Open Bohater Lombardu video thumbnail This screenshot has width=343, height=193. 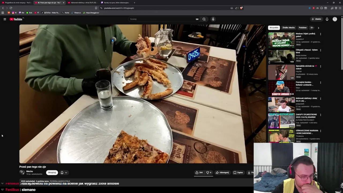click(x=281, y=88)
